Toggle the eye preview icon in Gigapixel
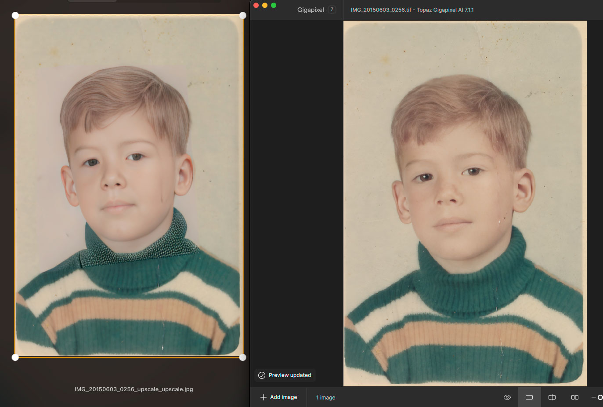Screen dimensions: 603x407 point(507,397)
